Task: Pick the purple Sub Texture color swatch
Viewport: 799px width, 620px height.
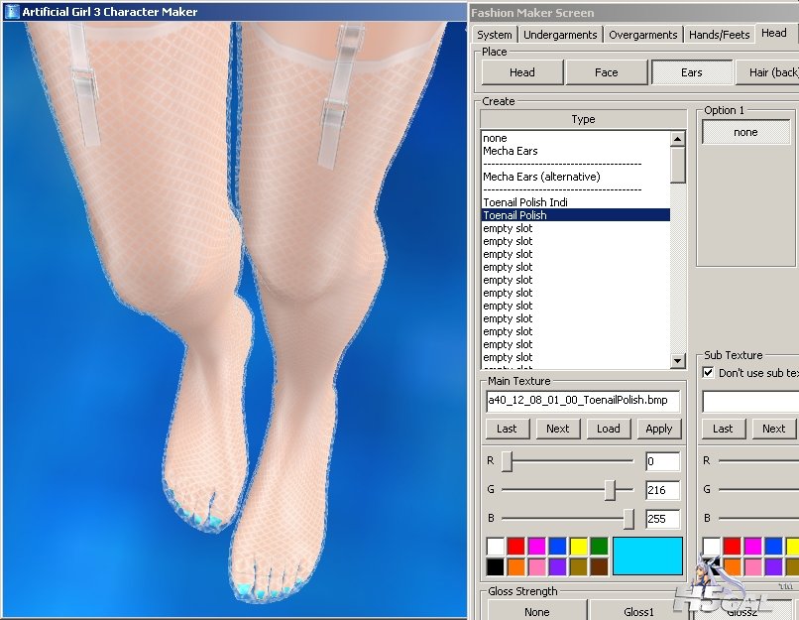Action: (x=774, y=567)
